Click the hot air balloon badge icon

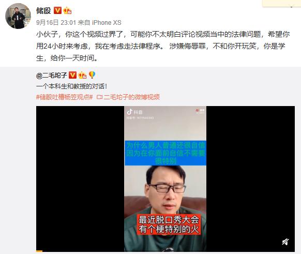pyautogui.click(x=92, y=75)
